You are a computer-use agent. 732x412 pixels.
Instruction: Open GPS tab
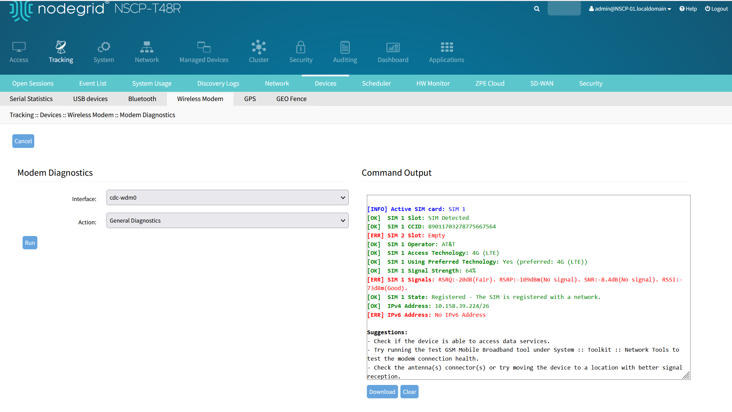(x=250, y=99)
